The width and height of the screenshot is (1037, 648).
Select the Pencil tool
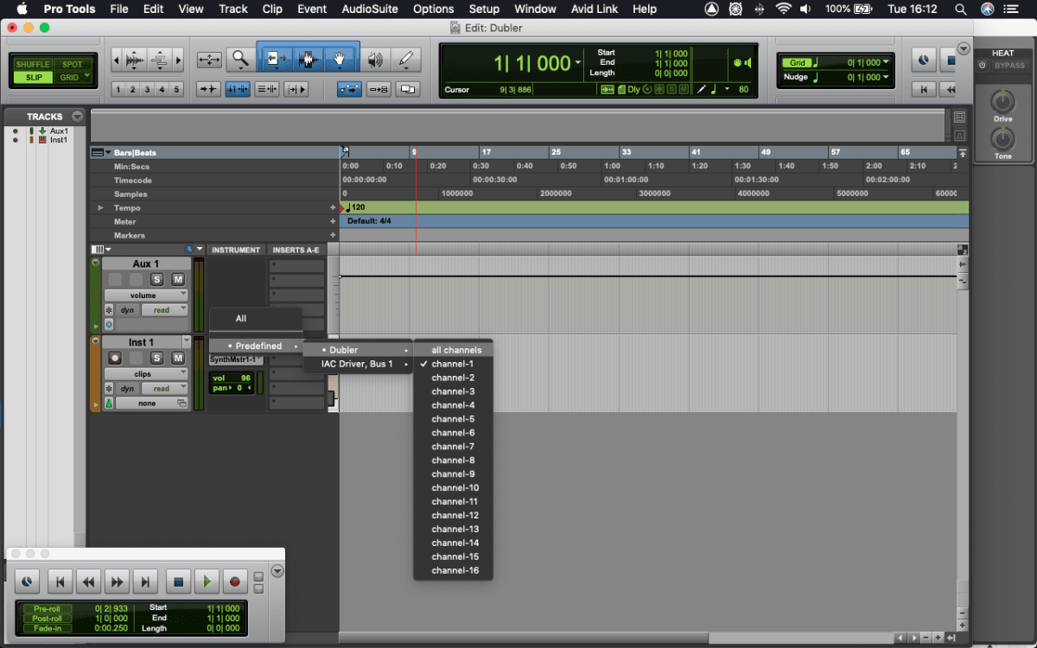point(405,60)
